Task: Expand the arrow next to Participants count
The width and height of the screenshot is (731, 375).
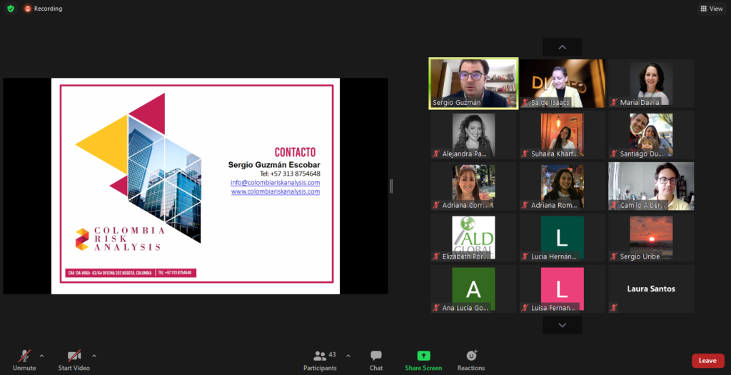Action: coord(348,355)
